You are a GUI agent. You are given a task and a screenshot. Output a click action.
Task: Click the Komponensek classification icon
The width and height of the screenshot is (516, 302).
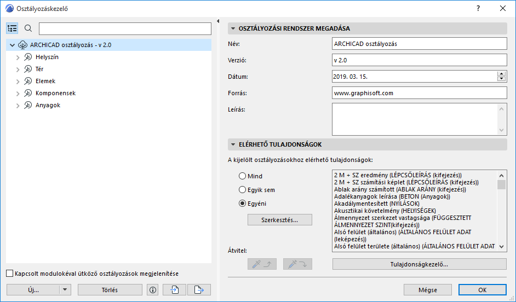(x=28, y=94)
